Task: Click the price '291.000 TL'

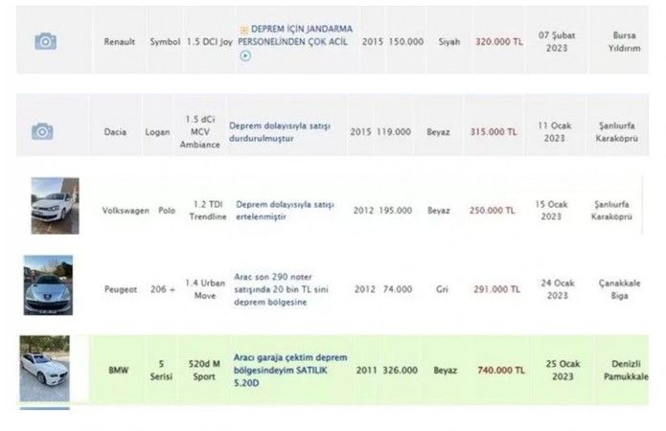Action: 496,289
